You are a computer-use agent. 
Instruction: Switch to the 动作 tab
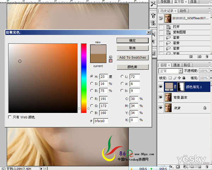point(183,11)
